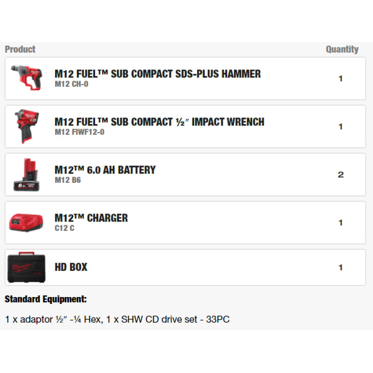373x373 pixels.
Task: Click the impact wrench product image
Action: [27, 126]
